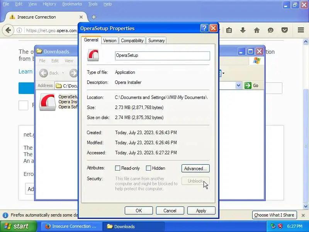This screenshot has width=309, height=232.
Task: Click the Firefox URL address field
Action: [51, 31]
